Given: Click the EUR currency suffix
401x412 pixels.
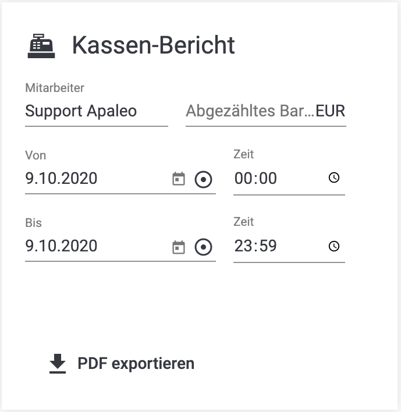Looking at the screenshot, I should 331,111.
